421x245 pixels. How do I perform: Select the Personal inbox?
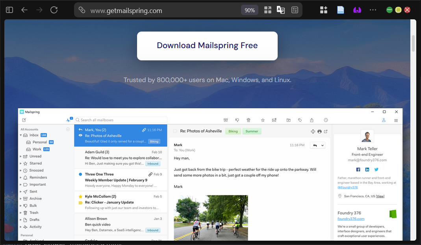40,142
